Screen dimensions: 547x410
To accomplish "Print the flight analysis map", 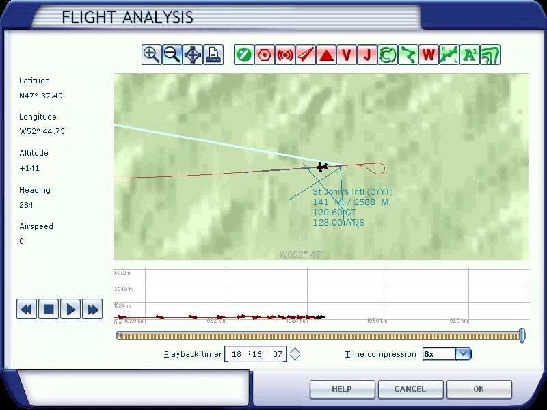I will point(213,55).
